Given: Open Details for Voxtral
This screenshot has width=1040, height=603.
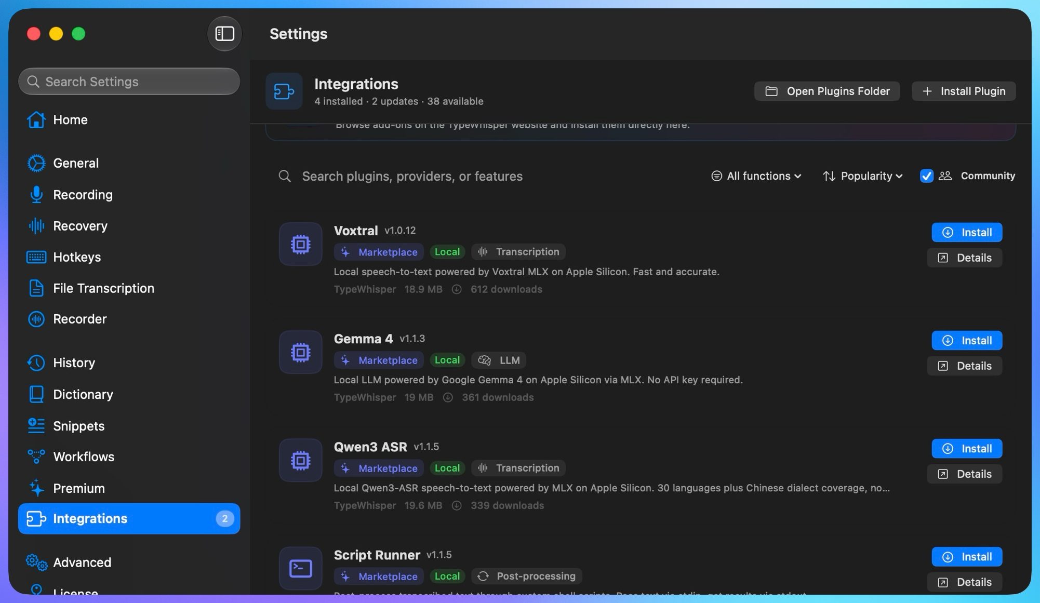Looking at the screenshot, I should [964, 258].
